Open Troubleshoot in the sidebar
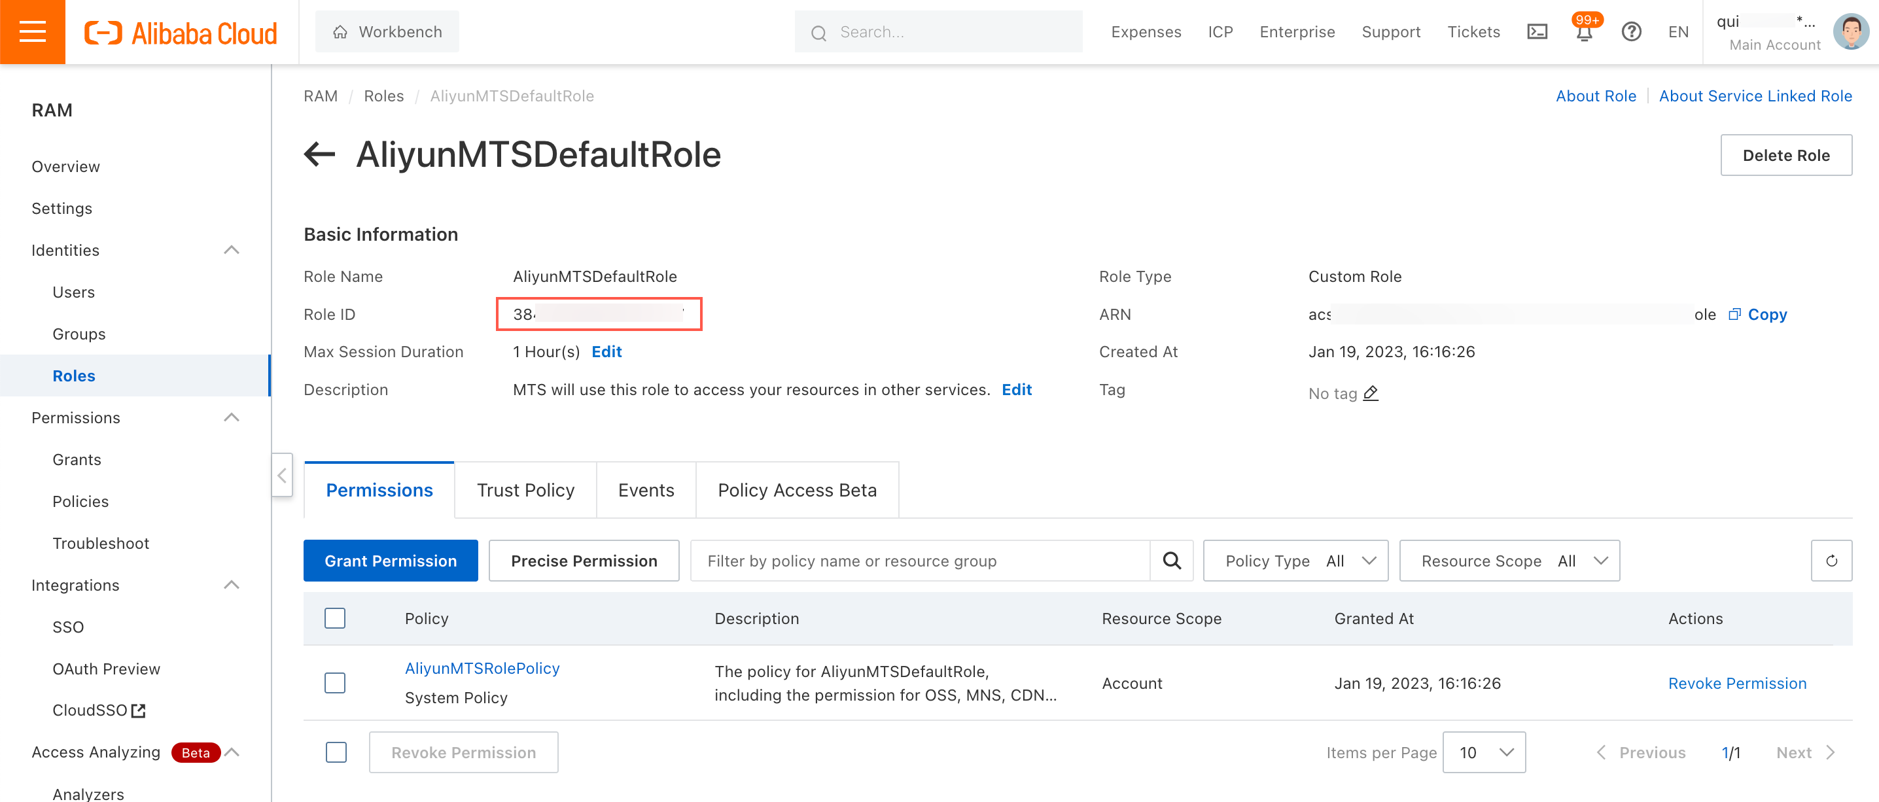The width and height of the screenshot is (1879, 802). pos(101,543)
